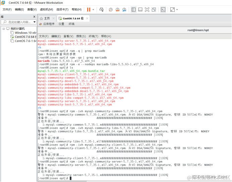Select CentOS 7.6 64 位 in library
This screenshot has height=182, width=232.
25,37
